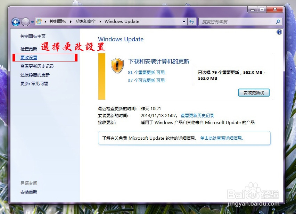Open 查看更新历史记录 in the sidebar
Viewport: 296px width, 214px height.
[x=37, y=66]
